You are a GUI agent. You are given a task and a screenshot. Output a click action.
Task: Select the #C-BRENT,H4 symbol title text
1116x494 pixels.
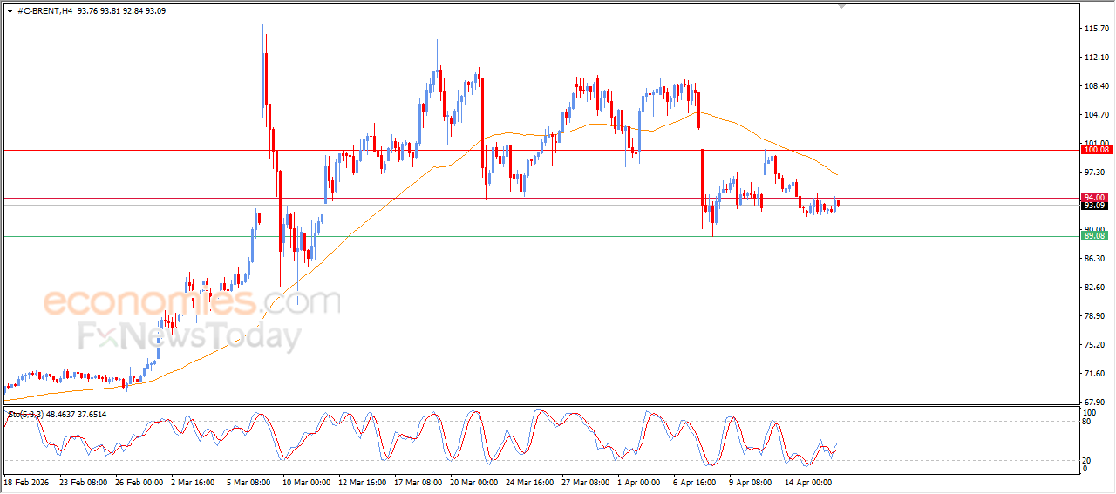point(44,10)
